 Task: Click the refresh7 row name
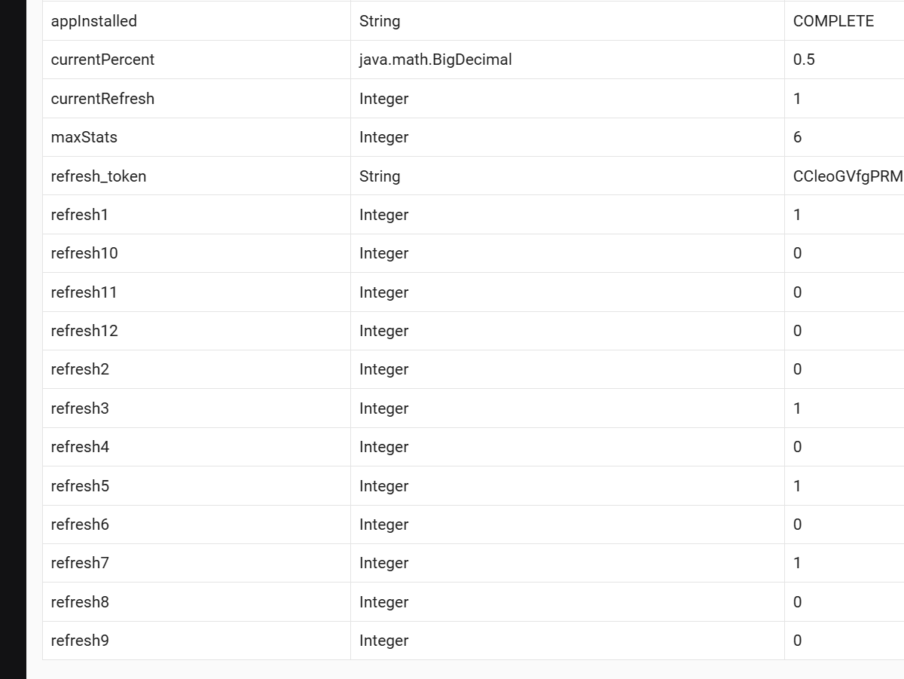[x=80, y=563]
